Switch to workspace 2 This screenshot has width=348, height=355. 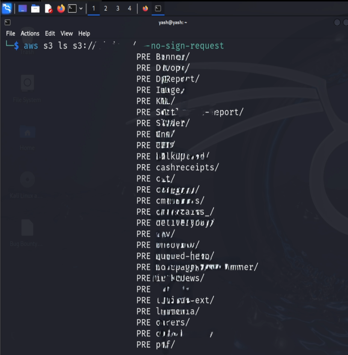[105, 8]
